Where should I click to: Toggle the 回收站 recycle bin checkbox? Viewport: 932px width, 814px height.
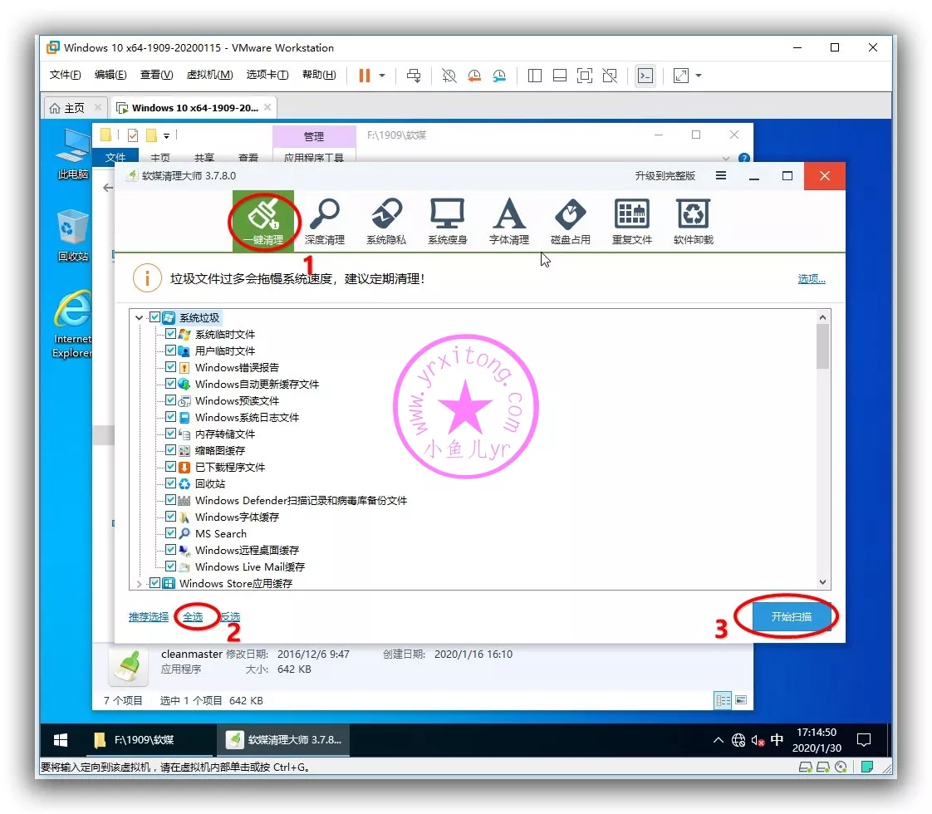[x=171, y=483]
